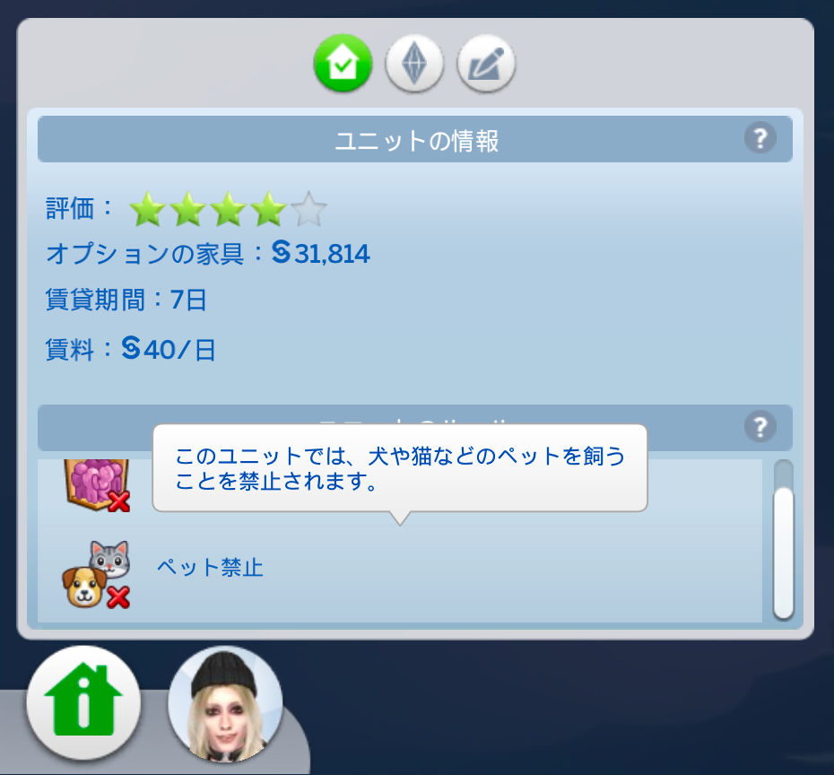The height and width of the screenshot is (775, 834).
Task: Click the fourth green rating star
Action: click(269, 209)
